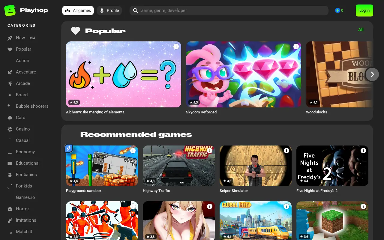Click the book icon beside Educational category
The width and height of the screenshot is (384, 240).
pos(10,163)
